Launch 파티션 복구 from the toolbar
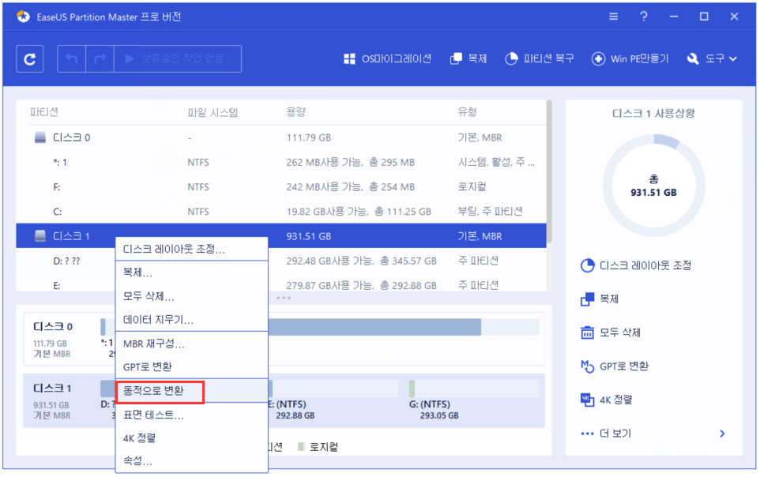This screenshot has width=760, height=477. (539, 58)
